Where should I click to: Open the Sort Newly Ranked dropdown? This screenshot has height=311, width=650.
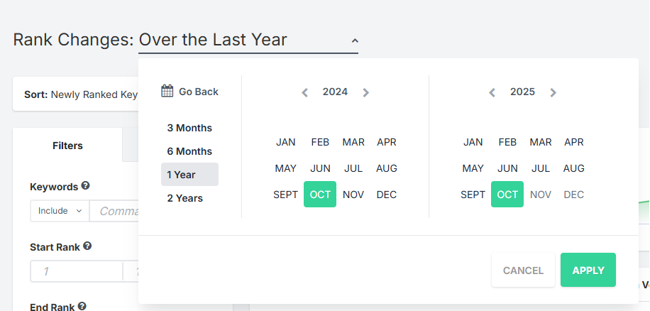pyautogui.click(x=78, y=94)
